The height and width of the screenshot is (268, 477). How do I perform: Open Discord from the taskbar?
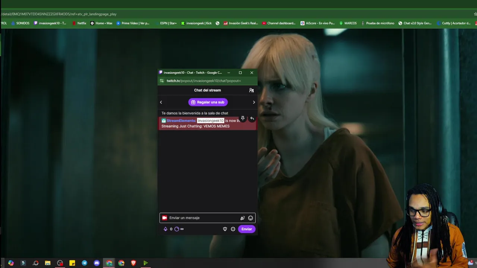coord(97,263)
